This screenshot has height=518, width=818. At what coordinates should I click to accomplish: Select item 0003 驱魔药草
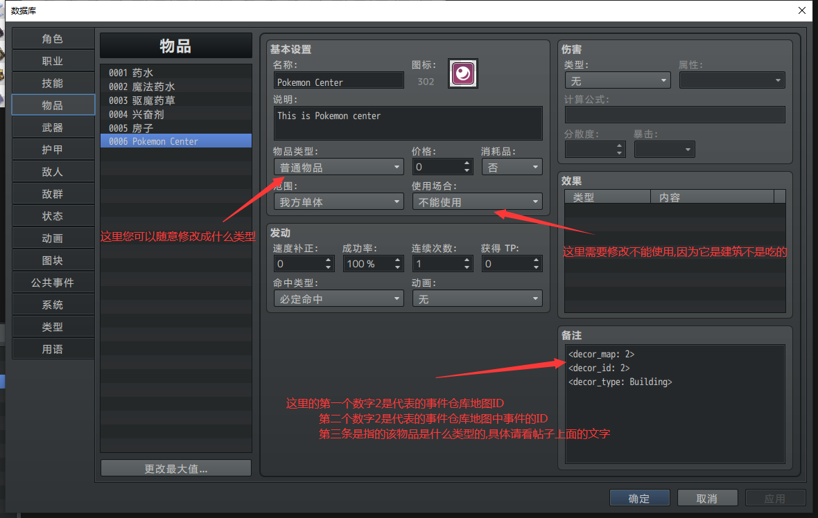point(176,100)
